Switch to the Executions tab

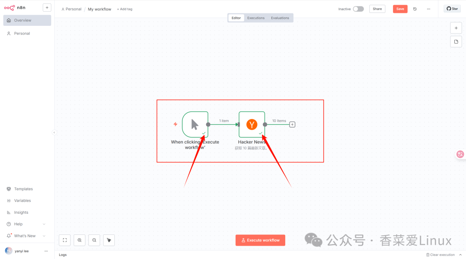[x=256, y=18]
